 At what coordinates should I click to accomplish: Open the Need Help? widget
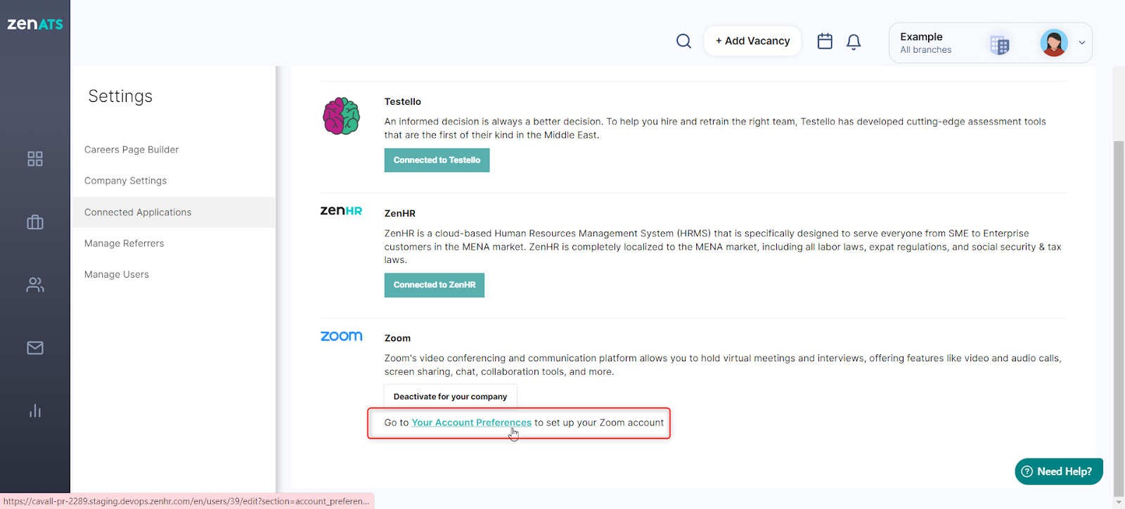point(1059,471)
